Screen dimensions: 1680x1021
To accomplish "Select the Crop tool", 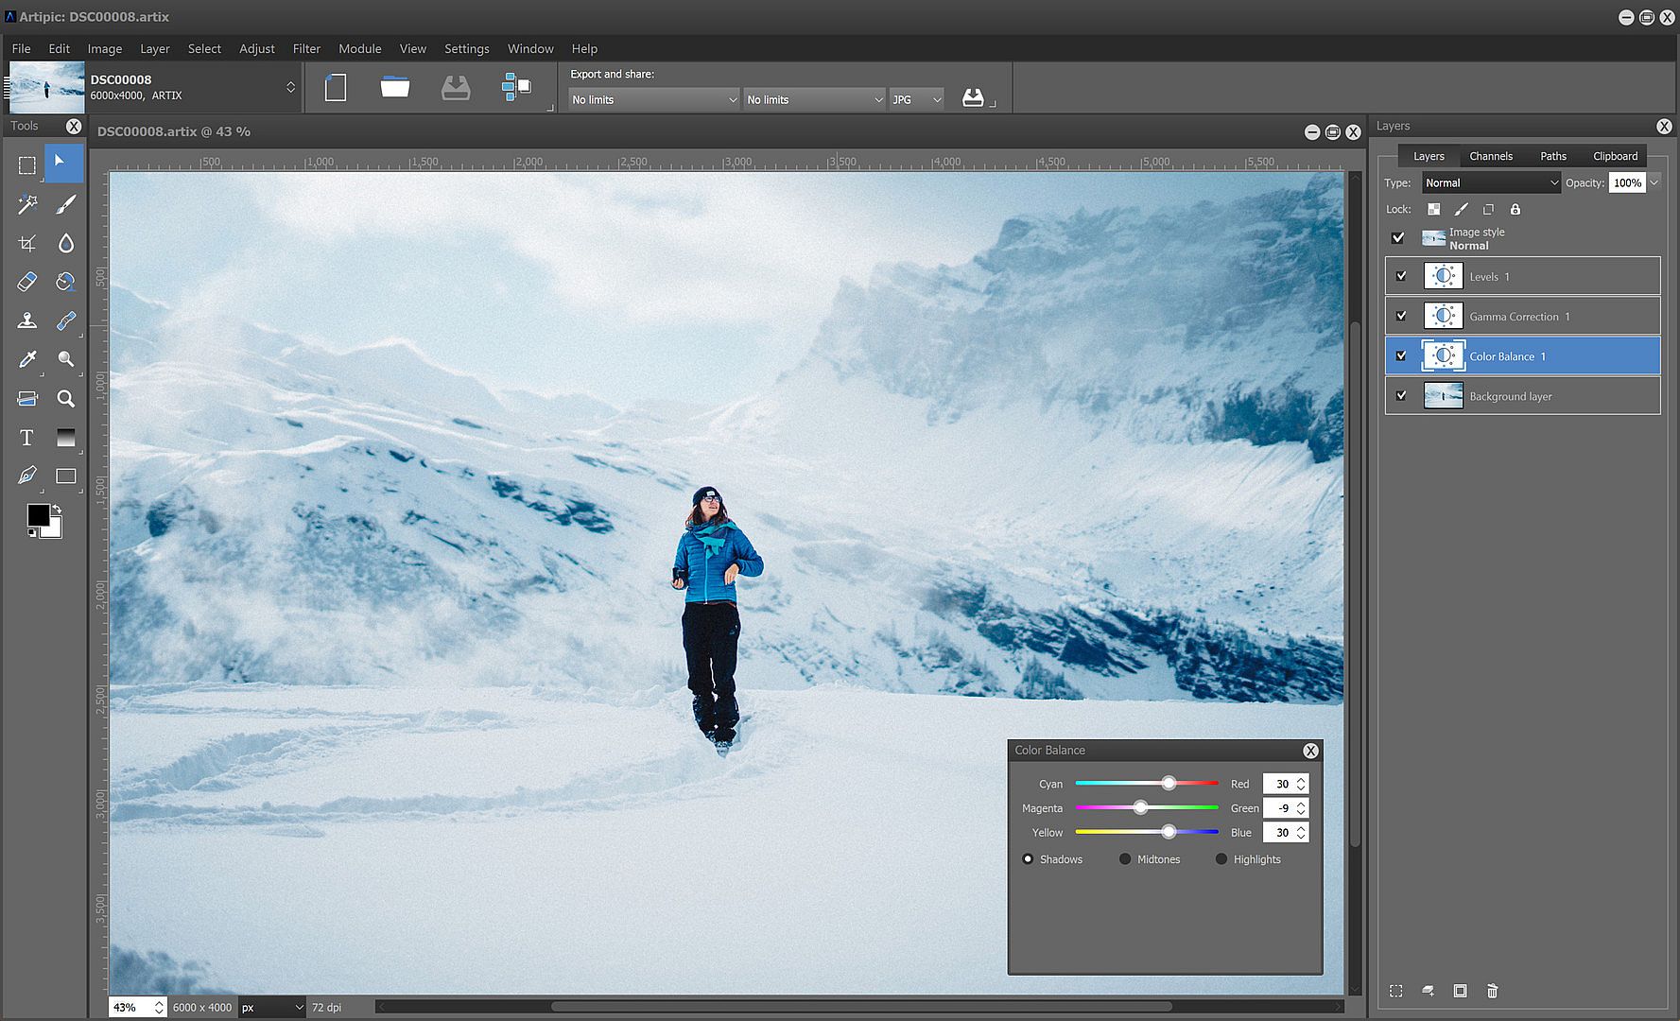I will [26, 244].
